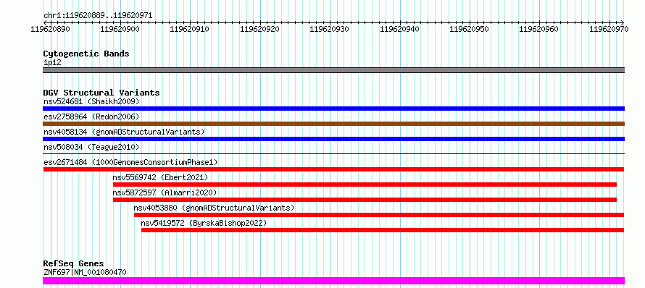The height and width of the screenshot is (288, 645).
Task: Click the RefSeq Genes track heading
Action: point(73,263)
